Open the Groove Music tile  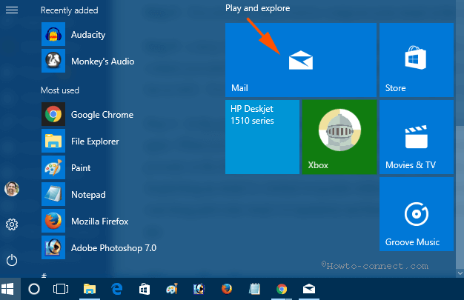coord(417,214)
